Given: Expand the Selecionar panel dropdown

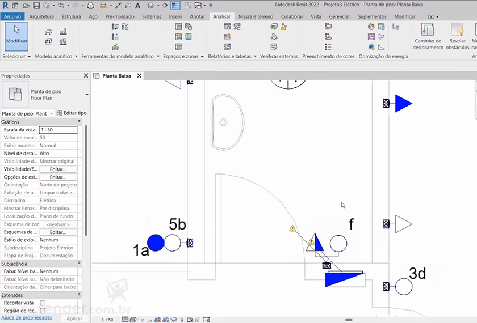Looking at the screenshot, I should [x=28, y=57].
